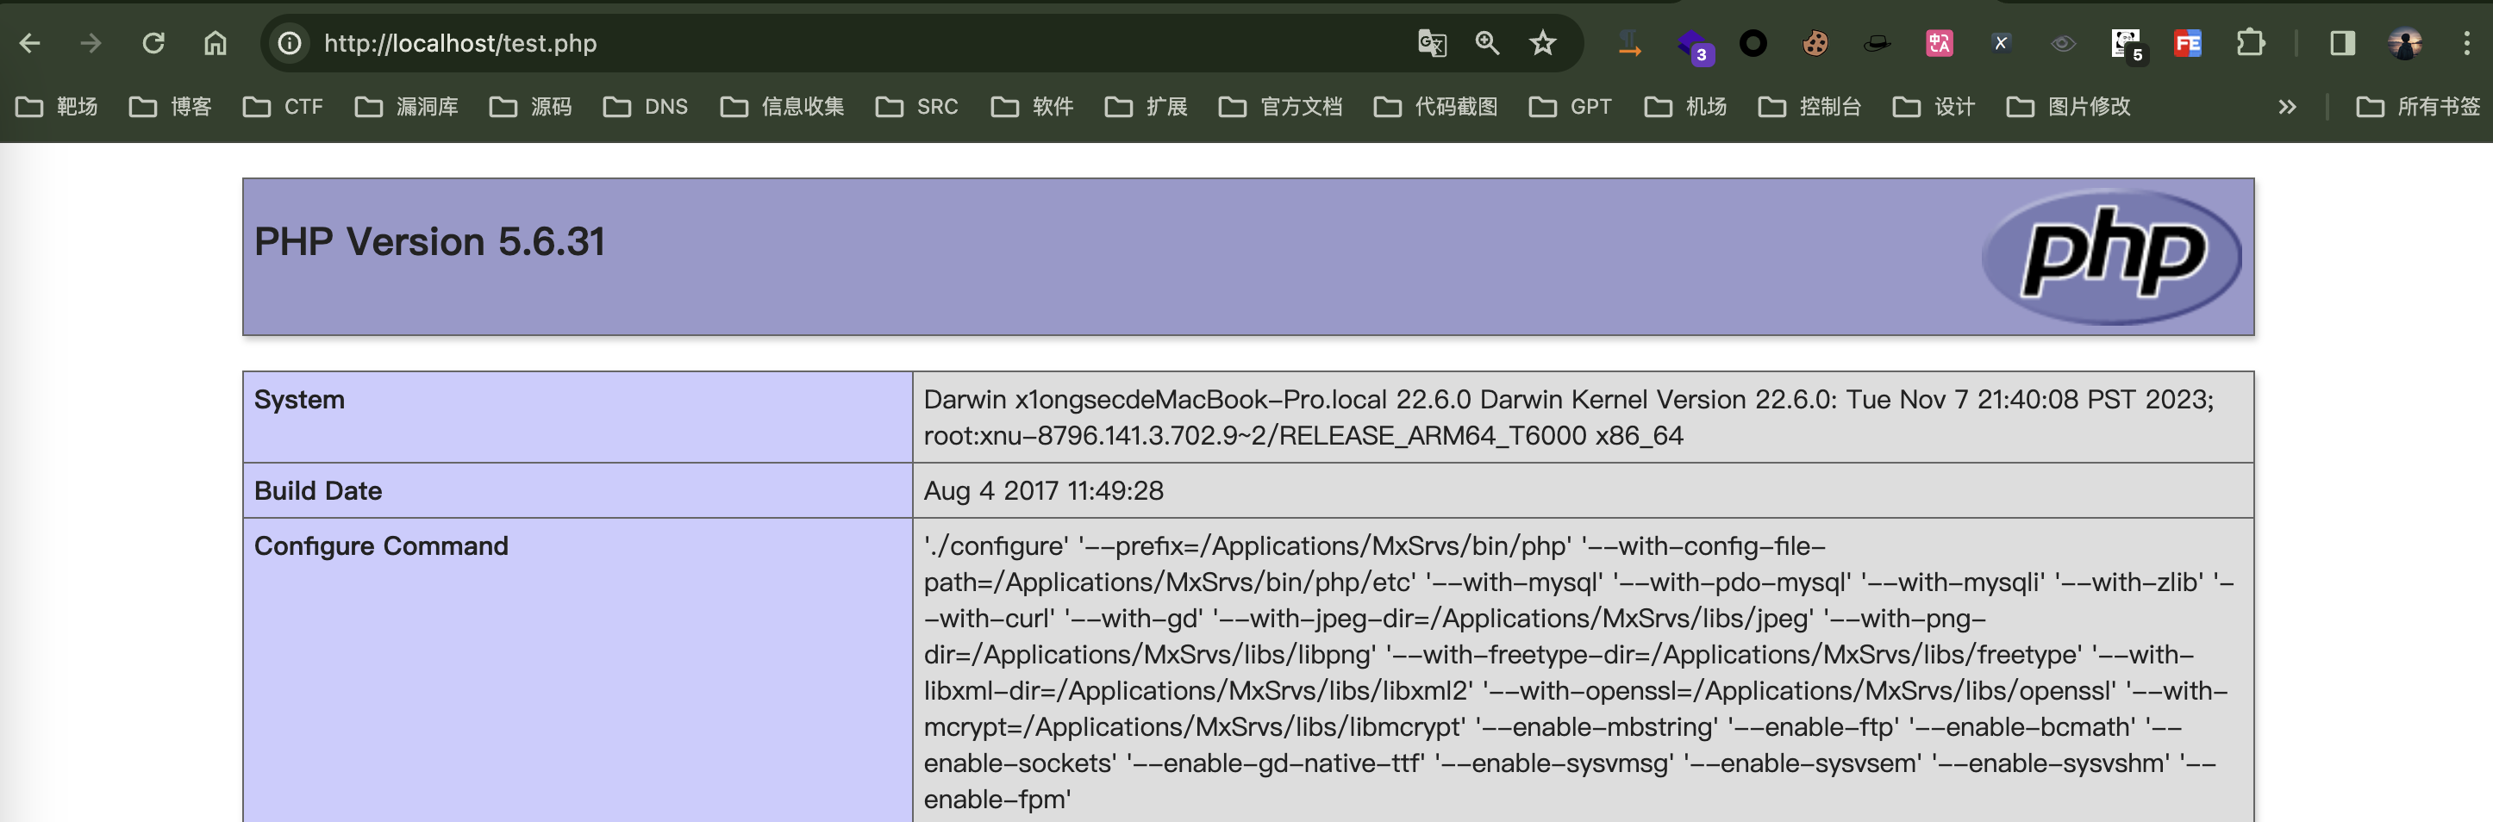Bookmark this page with the star

coord(1543,44)
